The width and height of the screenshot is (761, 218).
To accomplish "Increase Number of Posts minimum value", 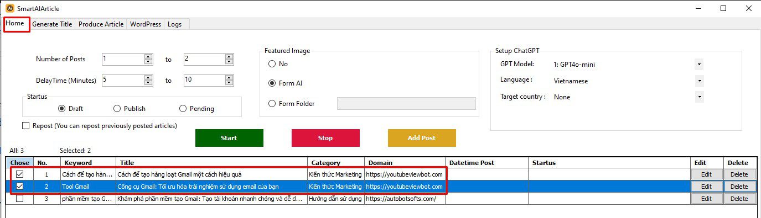I will click(148, 56).
